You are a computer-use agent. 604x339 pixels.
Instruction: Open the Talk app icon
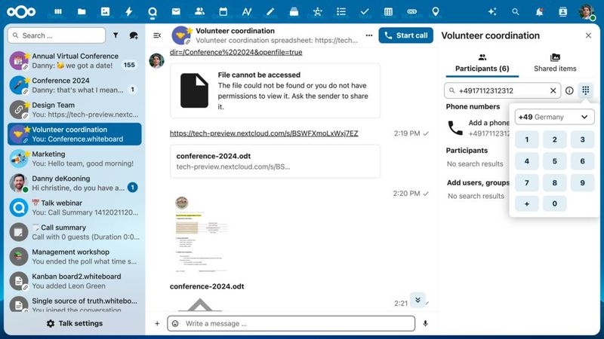click(x=153, y=12)
